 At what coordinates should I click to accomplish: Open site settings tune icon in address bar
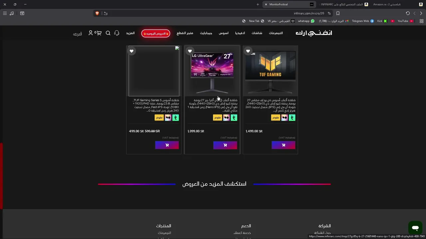tap(329, 13)
